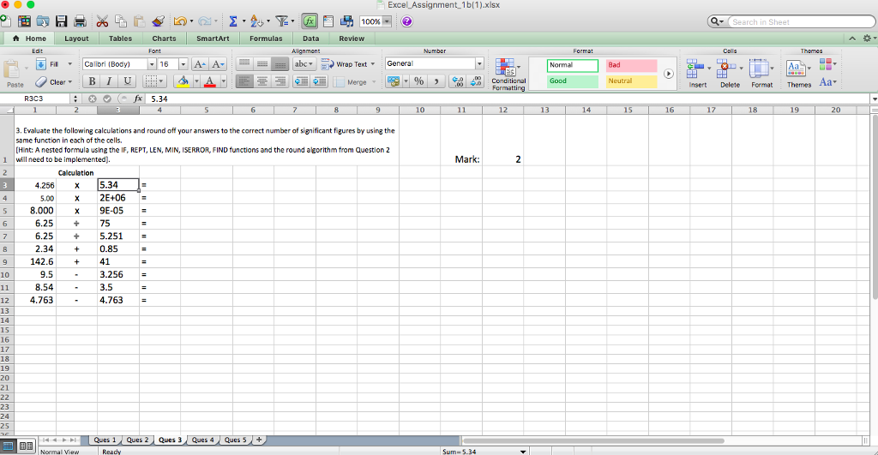878x455 pixels.
Task: Open the Borders dropdown
Action: pyautogui.click(x=154, y=81)
